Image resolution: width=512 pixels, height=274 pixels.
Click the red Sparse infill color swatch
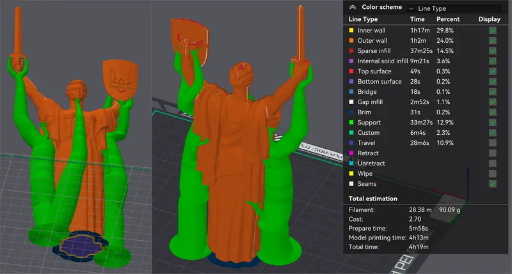(x=351, y=51)
